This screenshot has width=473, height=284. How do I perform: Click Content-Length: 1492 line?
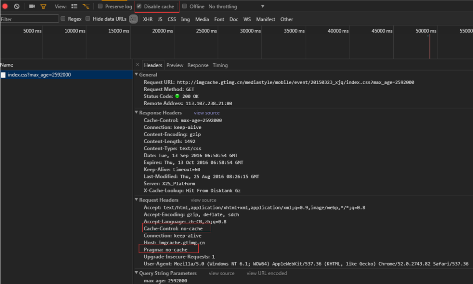[x=169, y=141]
